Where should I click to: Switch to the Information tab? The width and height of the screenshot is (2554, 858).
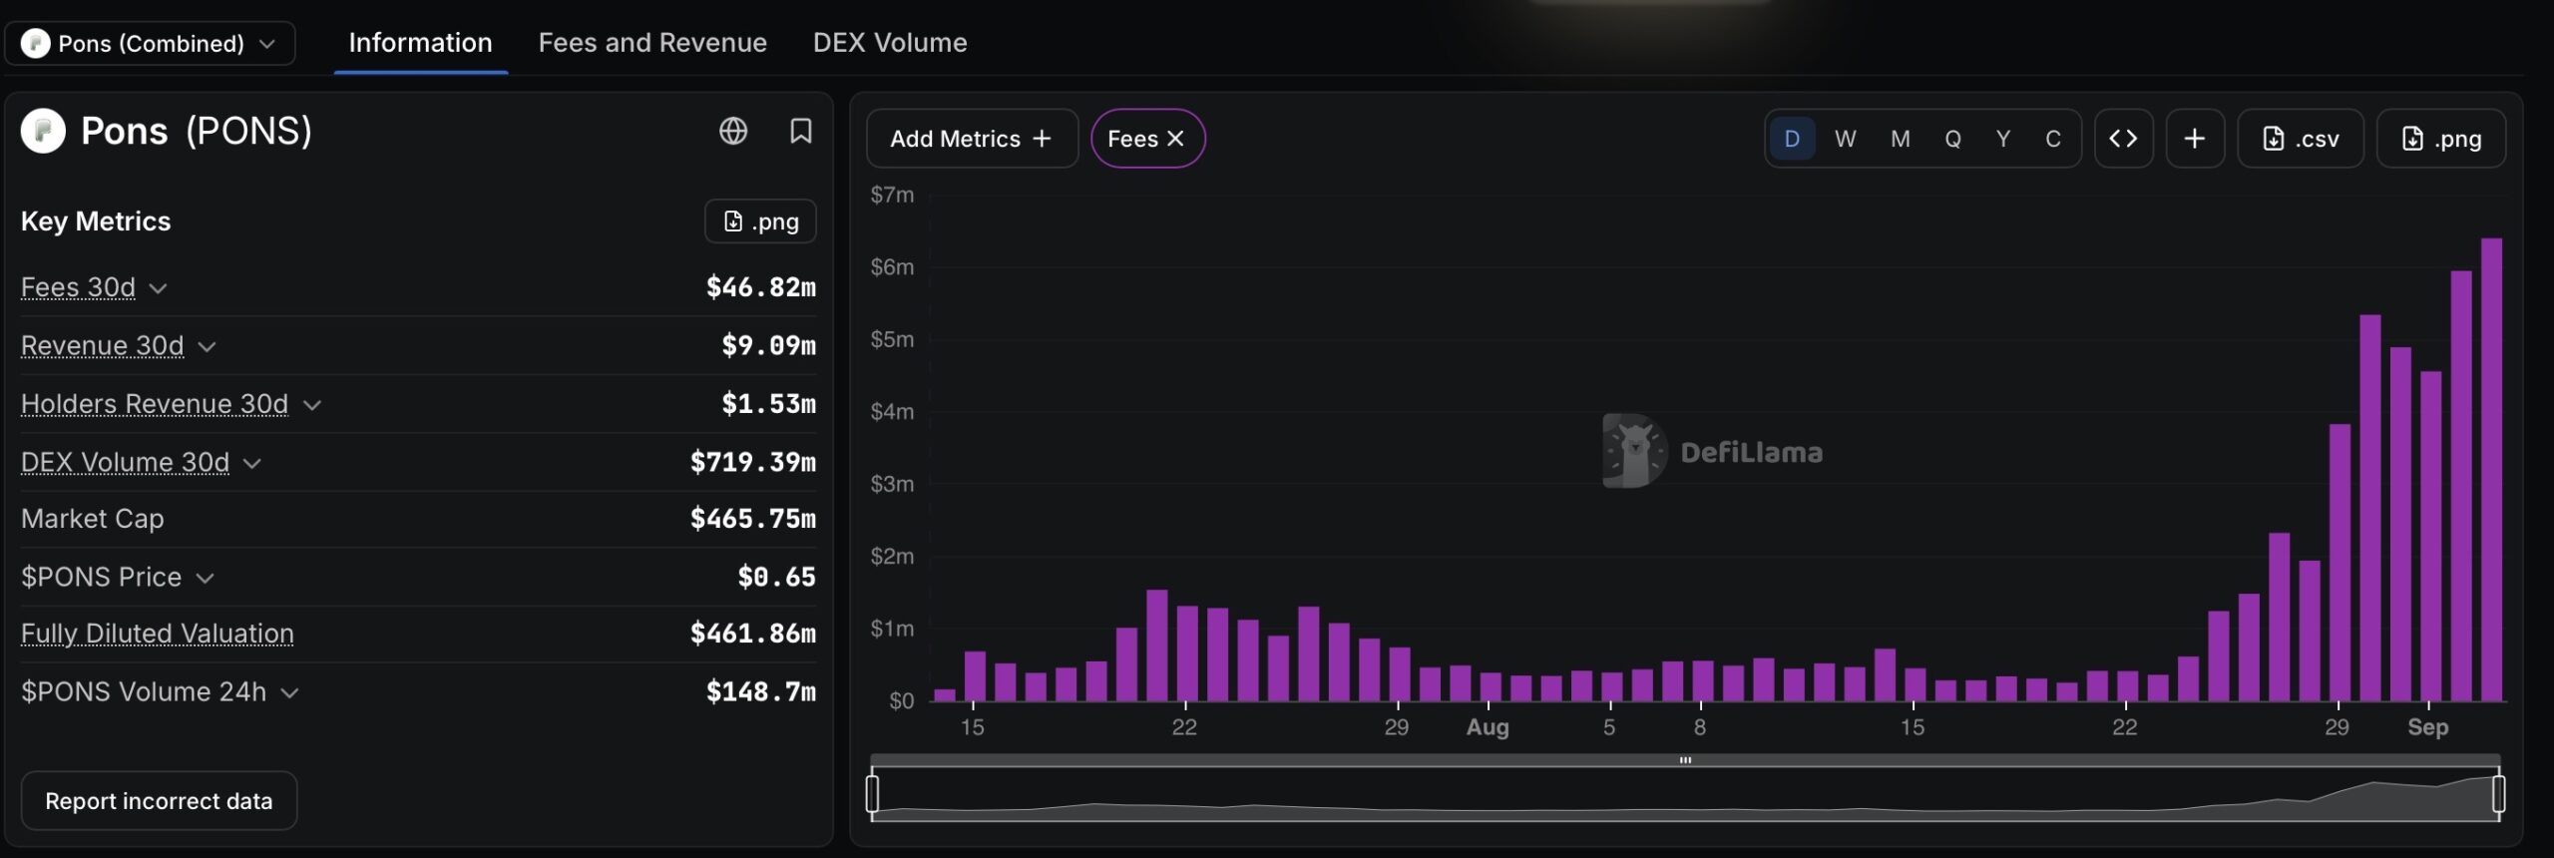click(x=420, y=43)
